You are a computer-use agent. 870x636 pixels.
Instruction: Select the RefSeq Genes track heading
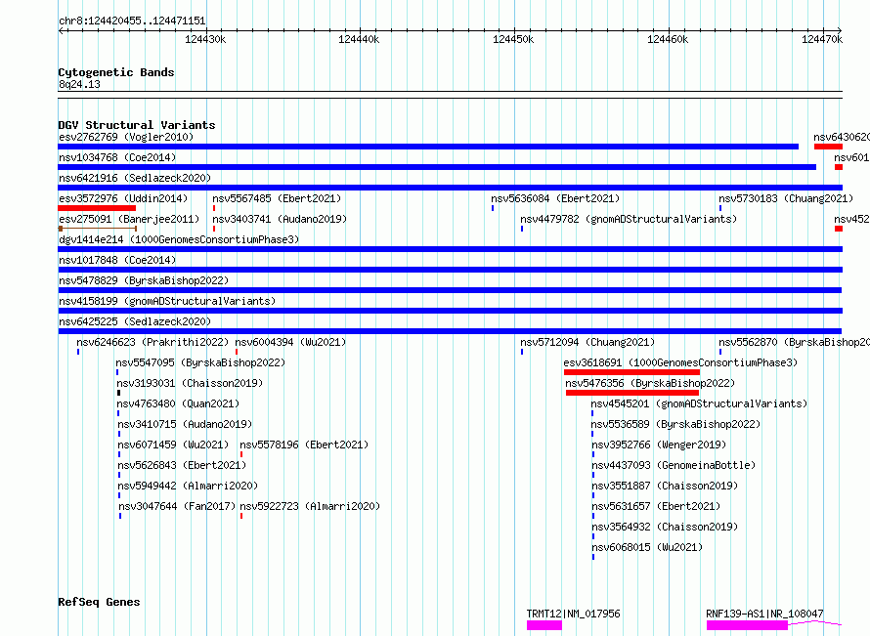click(99, 602)
